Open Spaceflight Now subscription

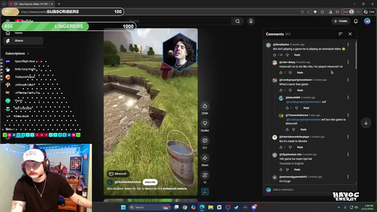(23, 61)
